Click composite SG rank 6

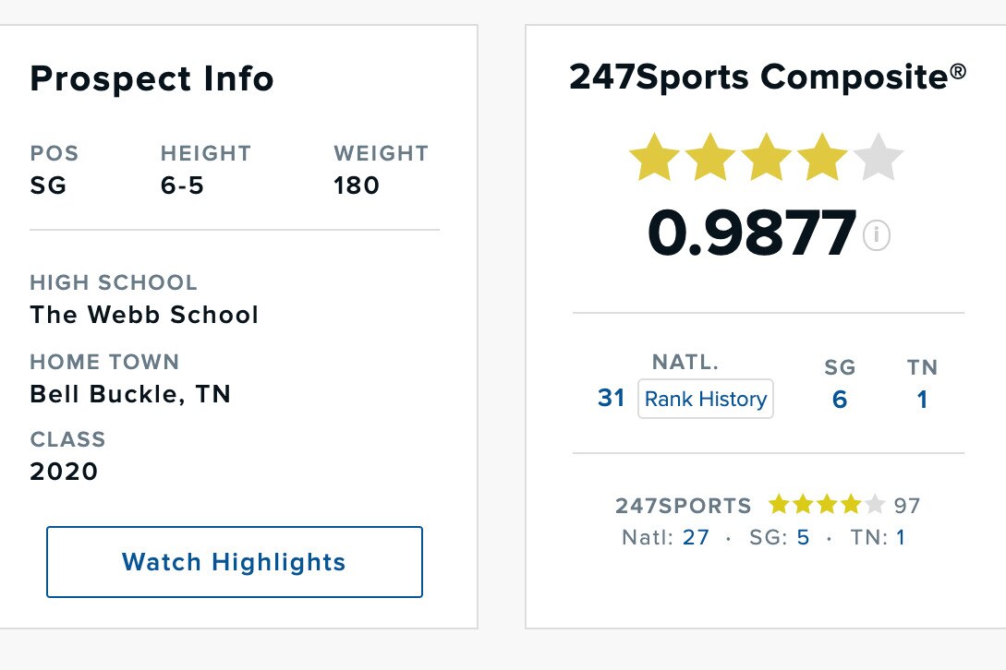[x=839, y=400]
